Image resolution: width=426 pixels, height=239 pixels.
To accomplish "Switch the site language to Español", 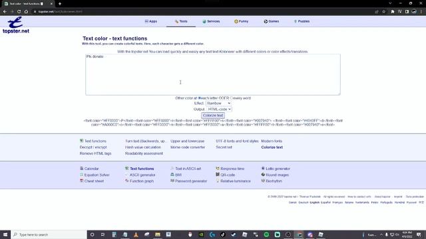I will (325, 202).
